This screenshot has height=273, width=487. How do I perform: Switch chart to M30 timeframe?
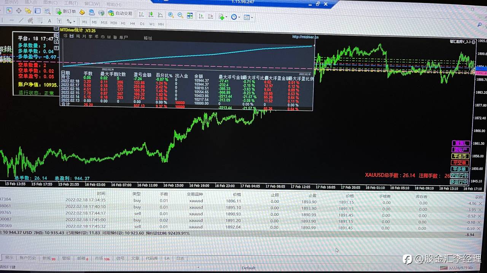click(114, 23)
